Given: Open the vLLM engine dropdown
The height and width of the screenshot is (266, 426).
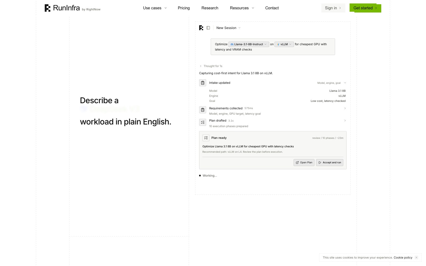Looking at the screenshot, I should (x=284, y=44).
